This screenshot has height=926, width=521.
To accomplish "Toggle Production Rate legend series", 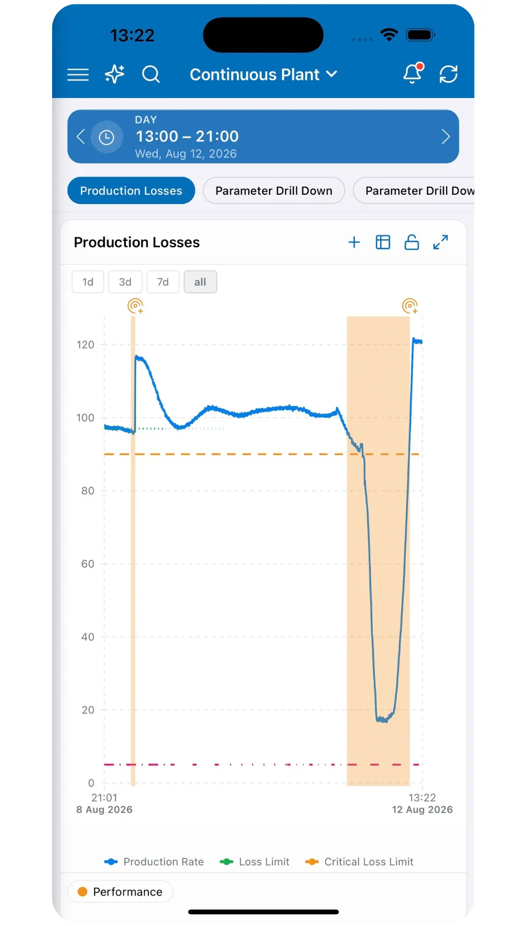I will tap(154, 862).
